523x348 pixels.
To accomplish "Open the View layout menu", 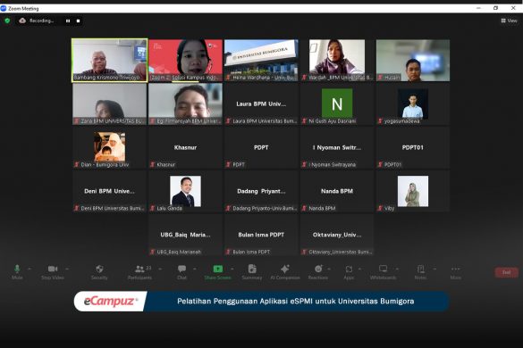I will pos(509,21).
